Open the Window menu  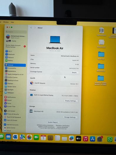(x=6, y=22)
